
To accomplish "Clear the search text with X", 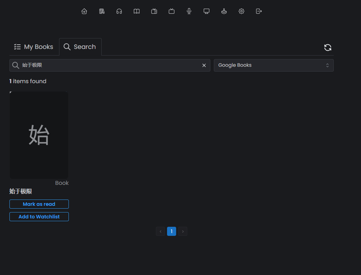I will (x=204, y=65).
